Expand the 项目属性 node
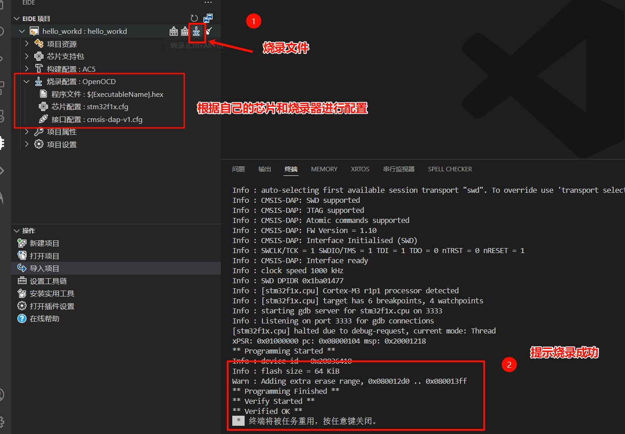This screenshot has height=434, width=625. click(x=27, y=132)
